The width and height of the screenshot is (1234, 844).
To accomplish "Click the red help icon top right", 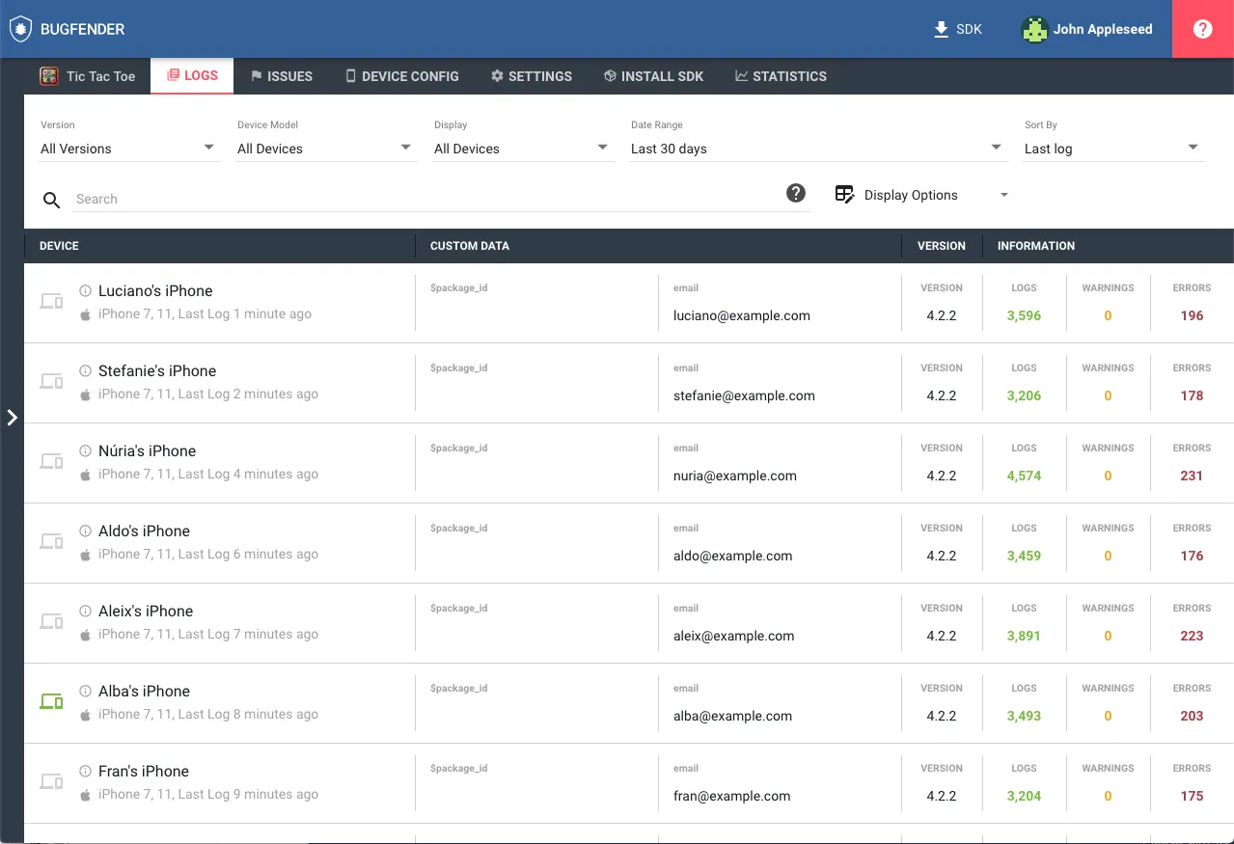I will 1202,29.
